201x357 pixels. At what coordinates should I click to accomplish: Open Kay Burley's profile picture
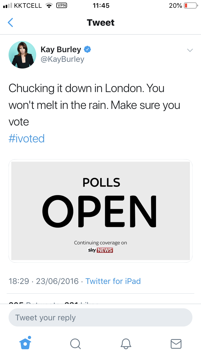pyautogui.click(x=23, y=55)
